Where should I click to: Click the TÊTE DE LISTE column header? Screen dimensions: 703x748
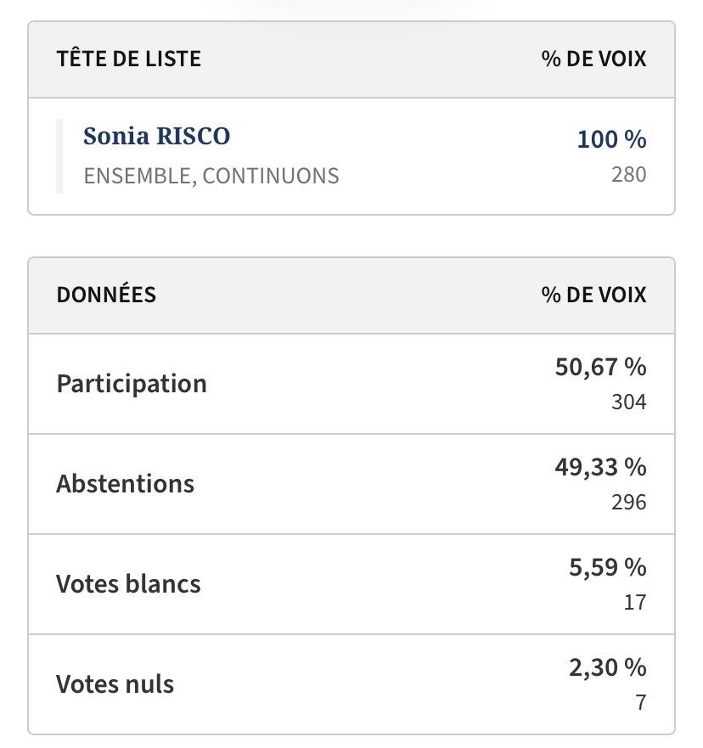128,59
